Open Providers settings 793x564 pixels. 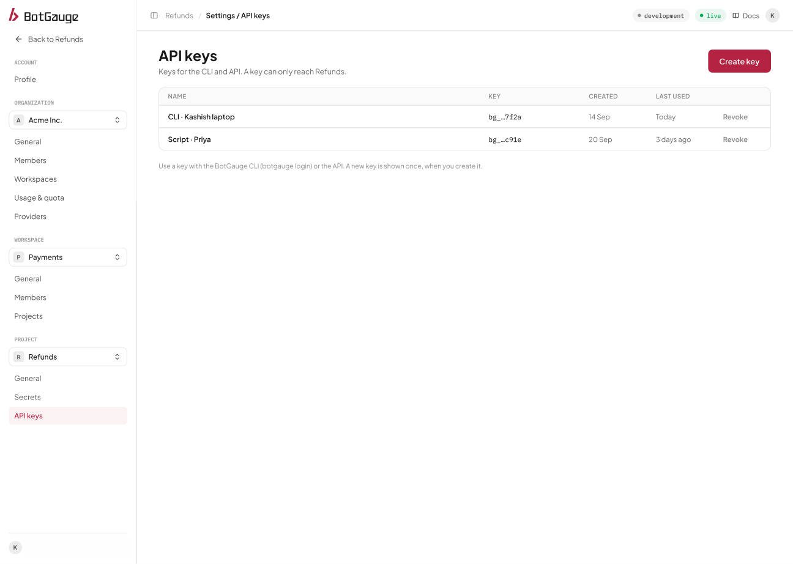coord(30,217)
